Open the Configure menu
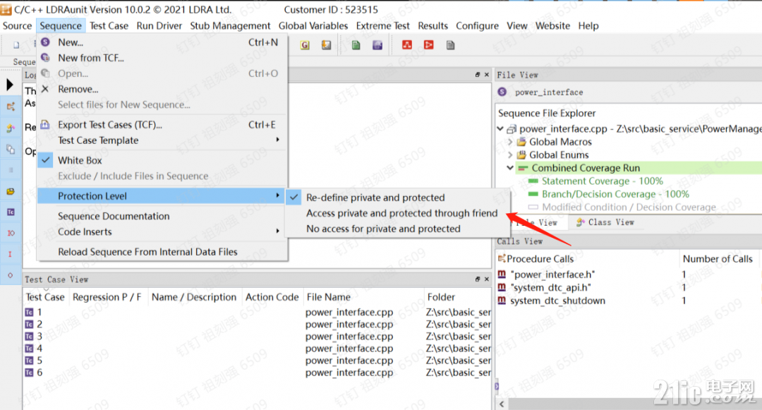Screen dimensions: 762x410 click(x=477, y=25)
